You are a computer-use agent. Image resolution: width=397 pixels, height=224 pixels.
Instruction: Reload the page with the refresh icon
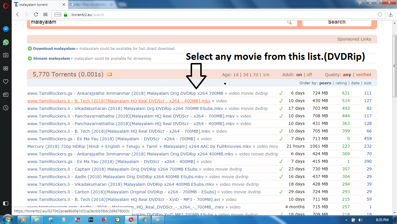(36, 15)
